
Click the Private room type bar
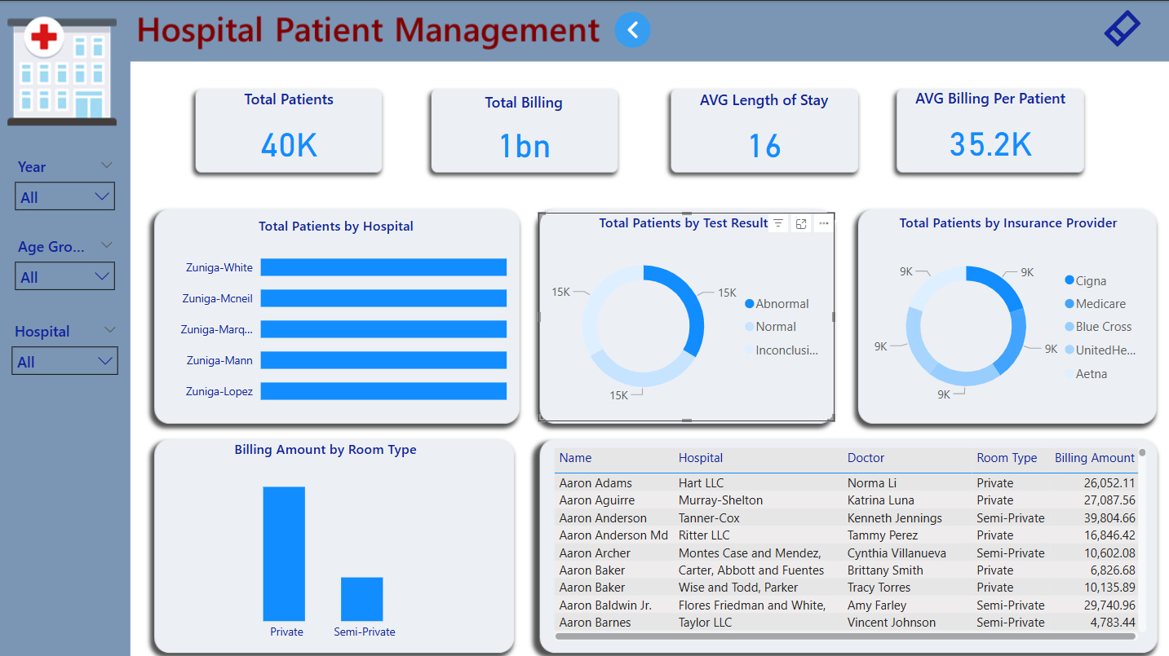(284, 554)
